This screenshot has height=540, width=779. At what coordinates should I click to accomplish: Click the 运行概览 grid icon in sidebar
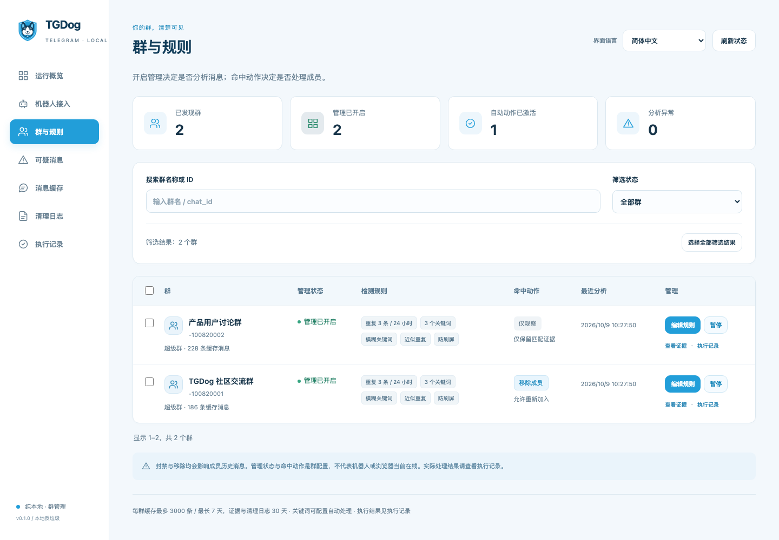coord(23,76)
